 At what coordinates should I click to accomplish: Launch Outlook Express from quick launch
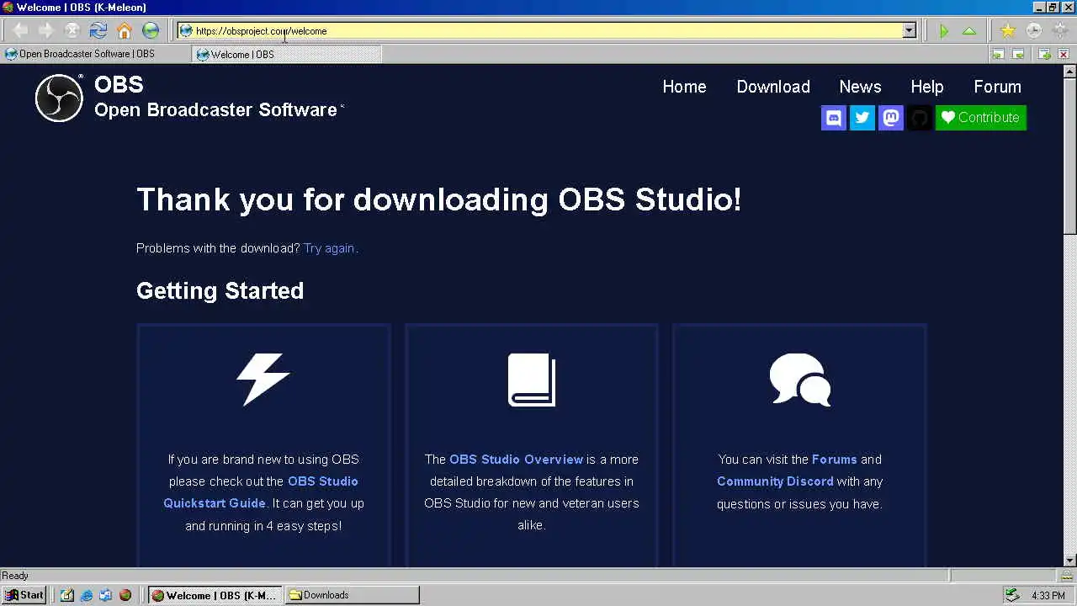(x=106, y=595)
